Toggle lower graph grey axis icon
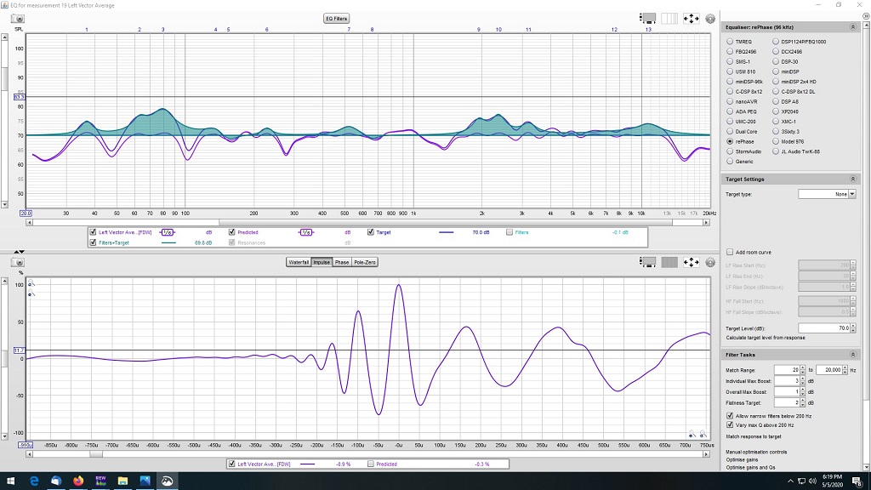Image resolution: width=871 pixels, height=490 pixels. pyautogui.click(x=669, y=262)
